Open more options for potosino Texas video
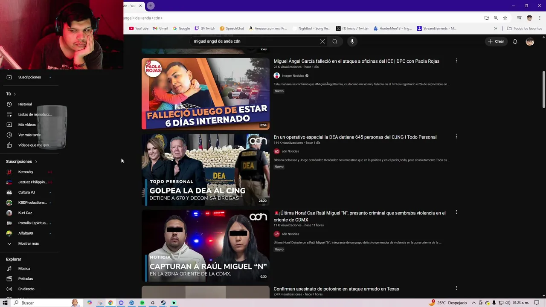 (x=456, y=288)
